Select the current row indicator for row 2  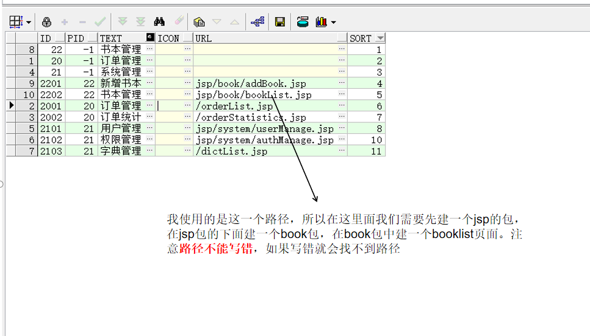click(11, 105)
